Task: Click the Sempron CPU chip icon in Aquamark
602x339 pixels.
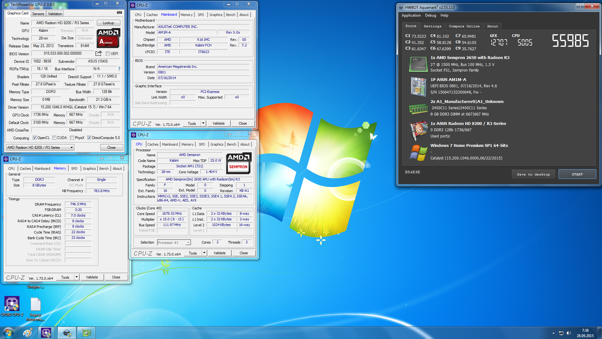Action: click(x=418, y=64)
